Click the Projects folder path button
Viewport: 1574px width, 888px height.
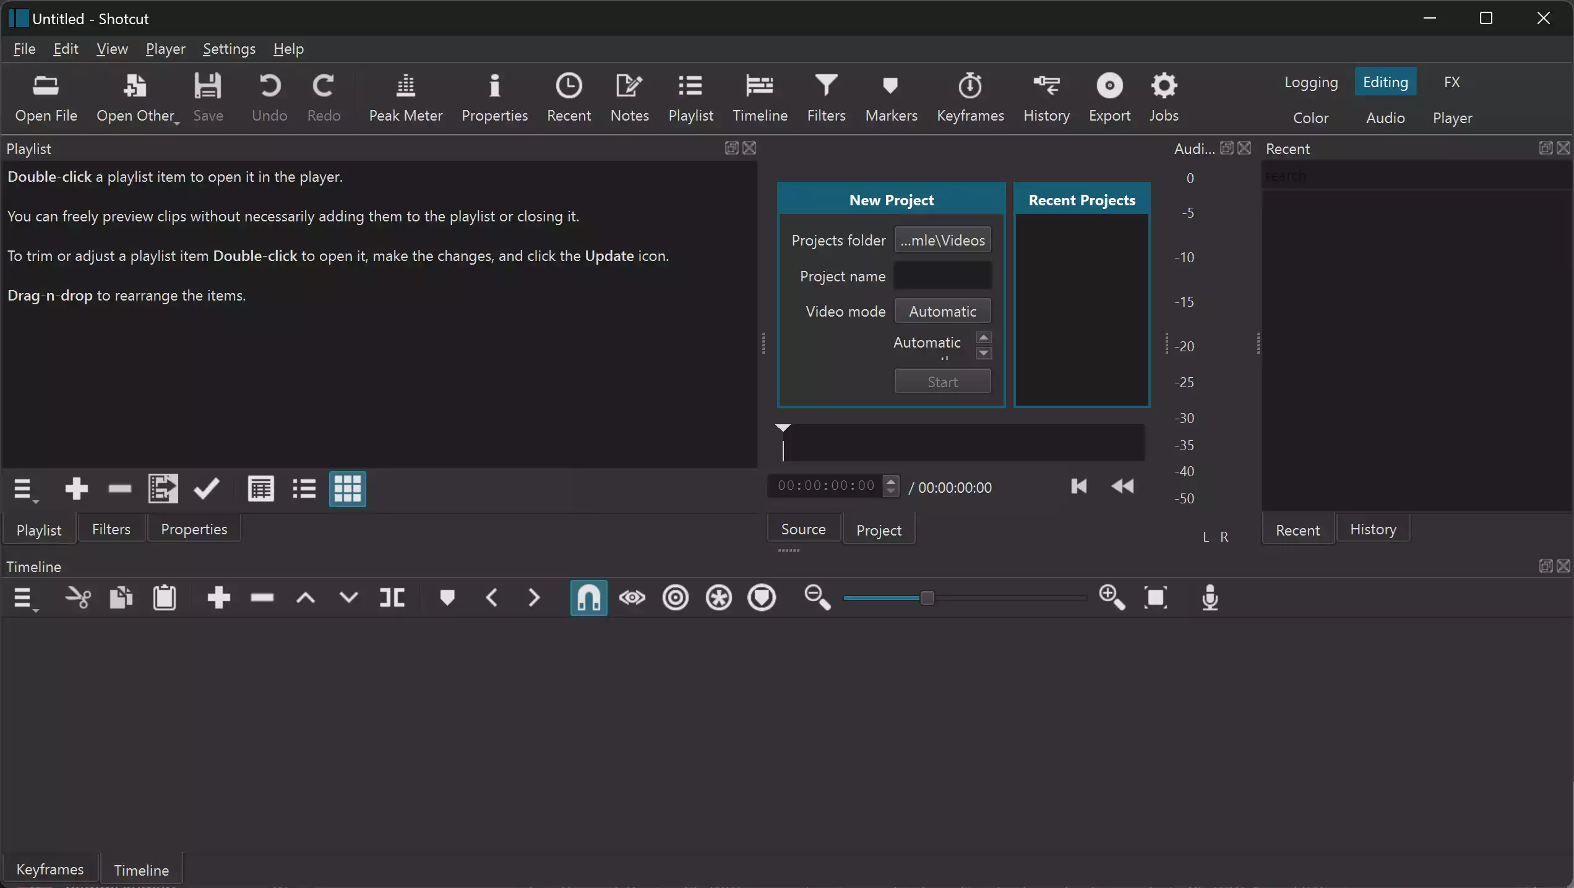tap(942, 240)
